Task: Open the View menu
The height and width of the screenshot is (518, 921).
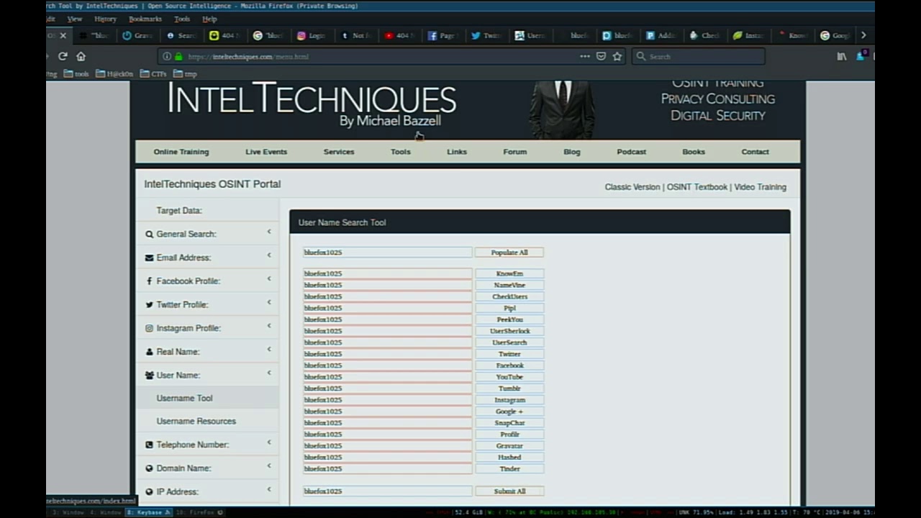Action: click(74, 19)
